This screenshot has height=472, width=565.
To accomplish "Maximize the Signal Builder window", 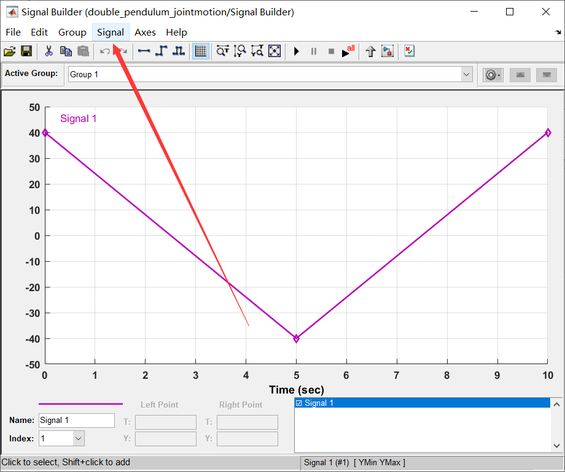I will point(510,12).
